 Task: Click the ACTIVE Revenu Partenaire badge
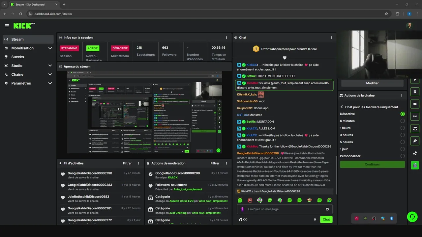point(93,48)
